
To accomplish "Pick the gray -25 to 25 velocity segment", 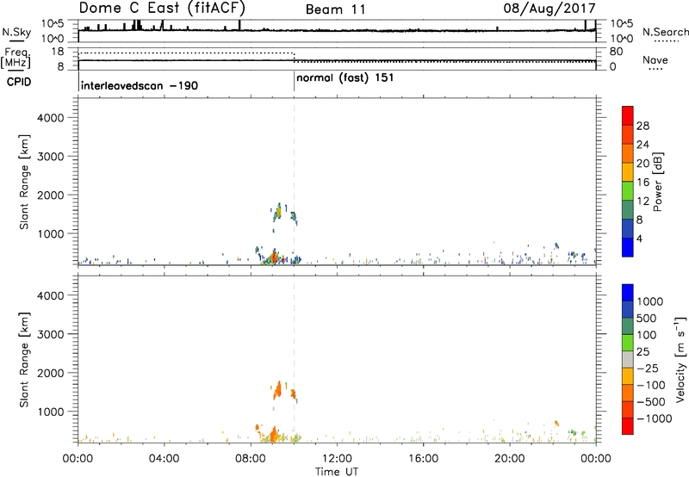I will [x=628, y=360].
